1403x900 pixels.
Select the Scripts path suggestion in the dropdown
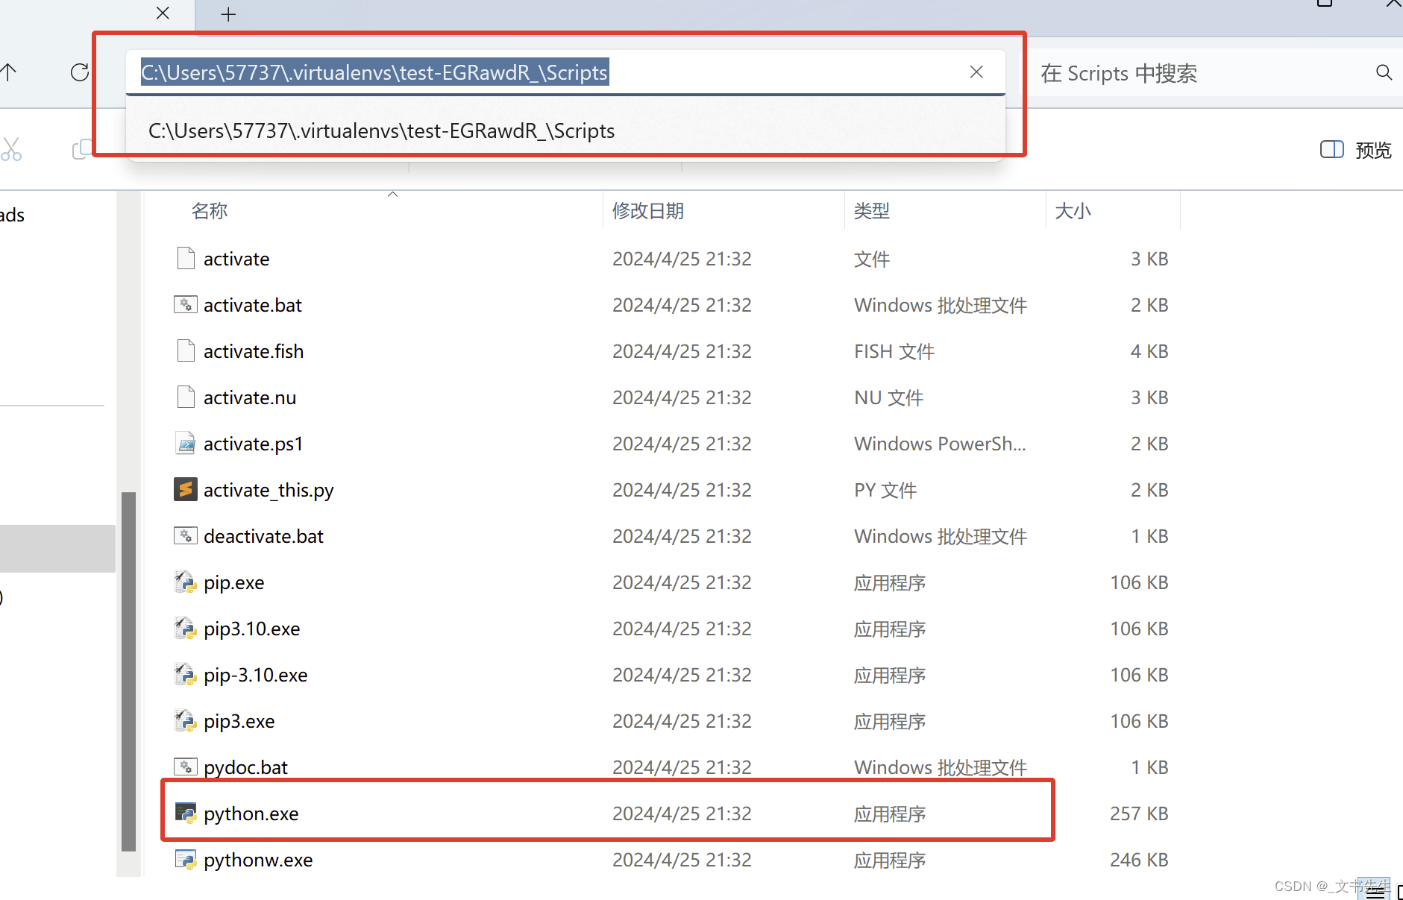pyautogui.click(x=380, y=130)
